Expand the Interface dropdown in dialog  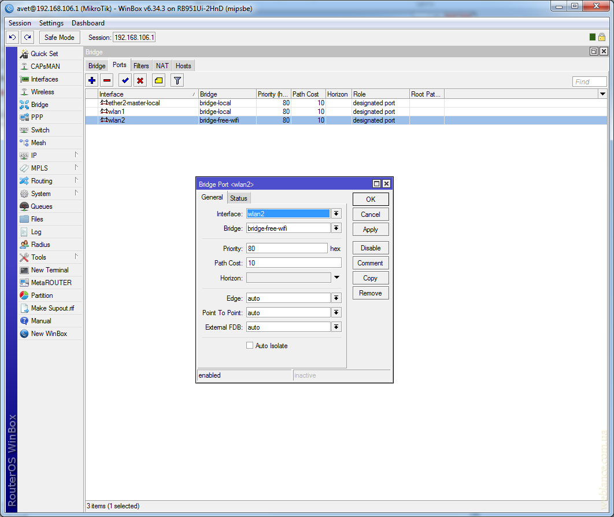click(336, 213)
